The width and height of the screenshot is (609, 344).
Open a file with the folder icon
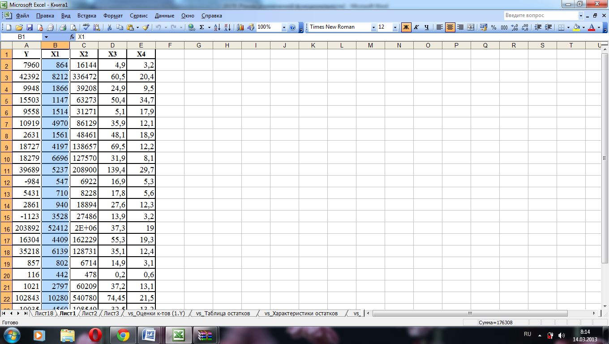point(19,27)
